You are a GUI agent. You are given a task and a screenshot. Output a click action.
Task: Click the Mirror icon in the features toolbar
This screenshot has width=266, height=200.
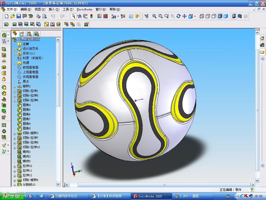[x=4, y=137]
